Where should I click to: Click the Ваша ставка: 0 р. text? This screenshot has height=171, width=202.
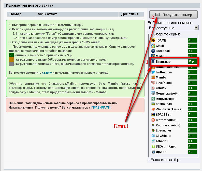[x=165, y=160]
